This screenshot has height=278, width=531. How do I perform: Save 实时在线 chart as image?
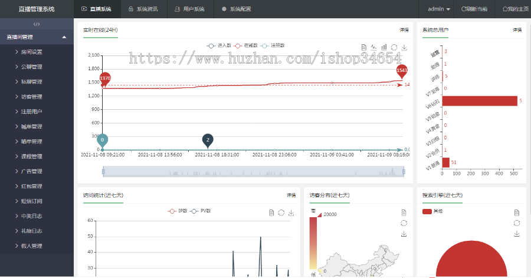404,47
